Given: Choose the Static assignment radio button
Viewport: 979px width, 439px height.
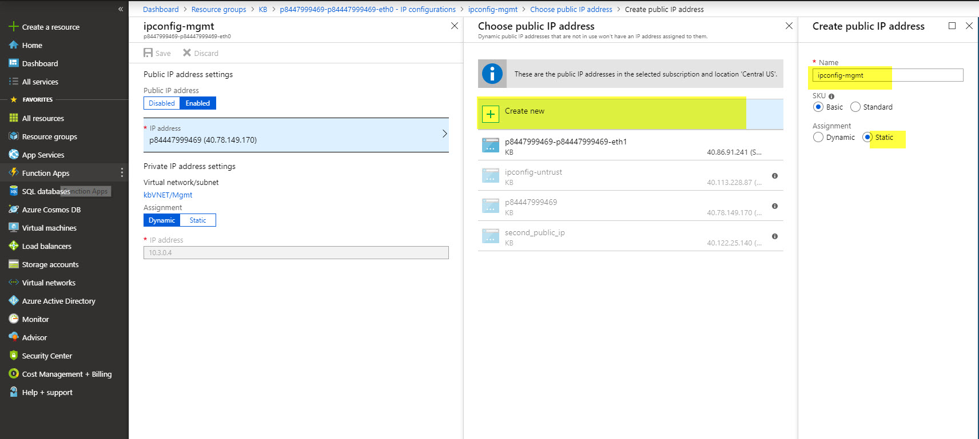Looking at the screenshot, I should pyautogui.click(x=867, y=137).
